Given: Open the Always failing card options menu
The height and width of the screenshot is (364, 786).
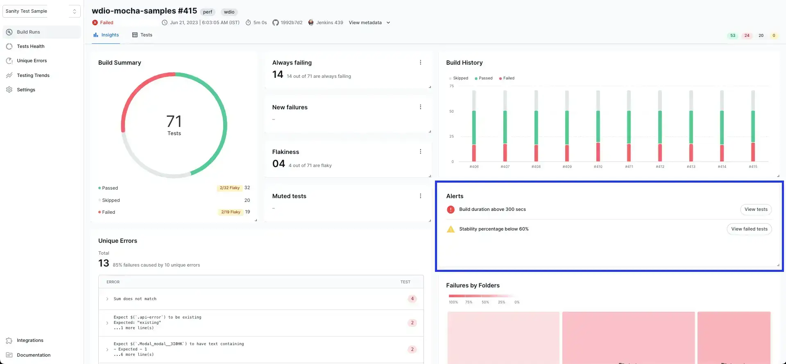Looking at the screenshot, I should 420,63.
